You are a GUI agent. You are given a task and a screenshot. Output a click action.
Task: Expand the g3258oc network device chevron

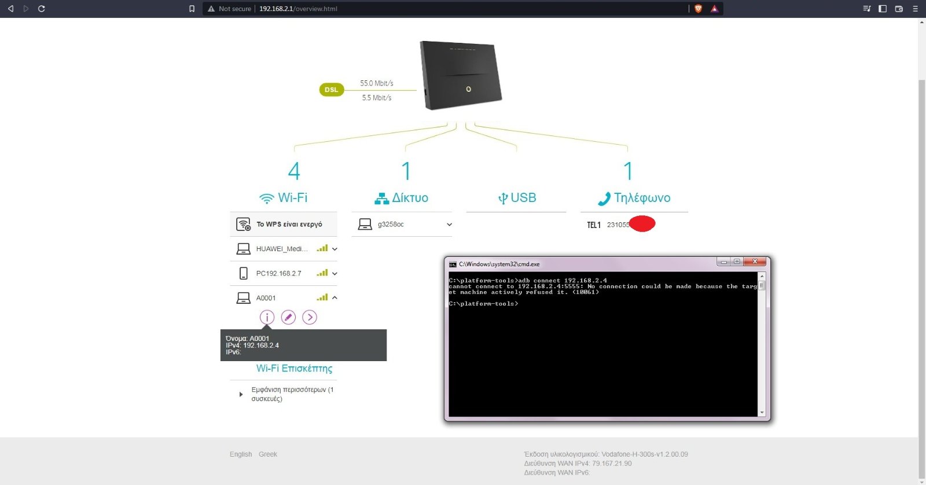tap(449, 225)
